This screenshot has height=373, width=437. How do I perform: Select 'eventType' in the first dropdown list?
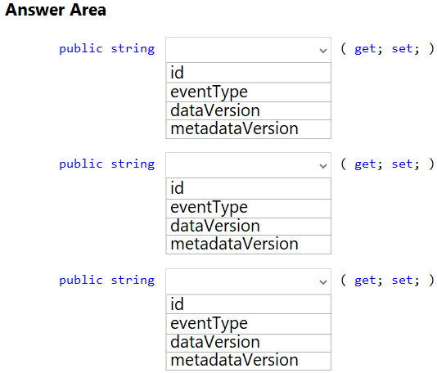pos(248,92)
